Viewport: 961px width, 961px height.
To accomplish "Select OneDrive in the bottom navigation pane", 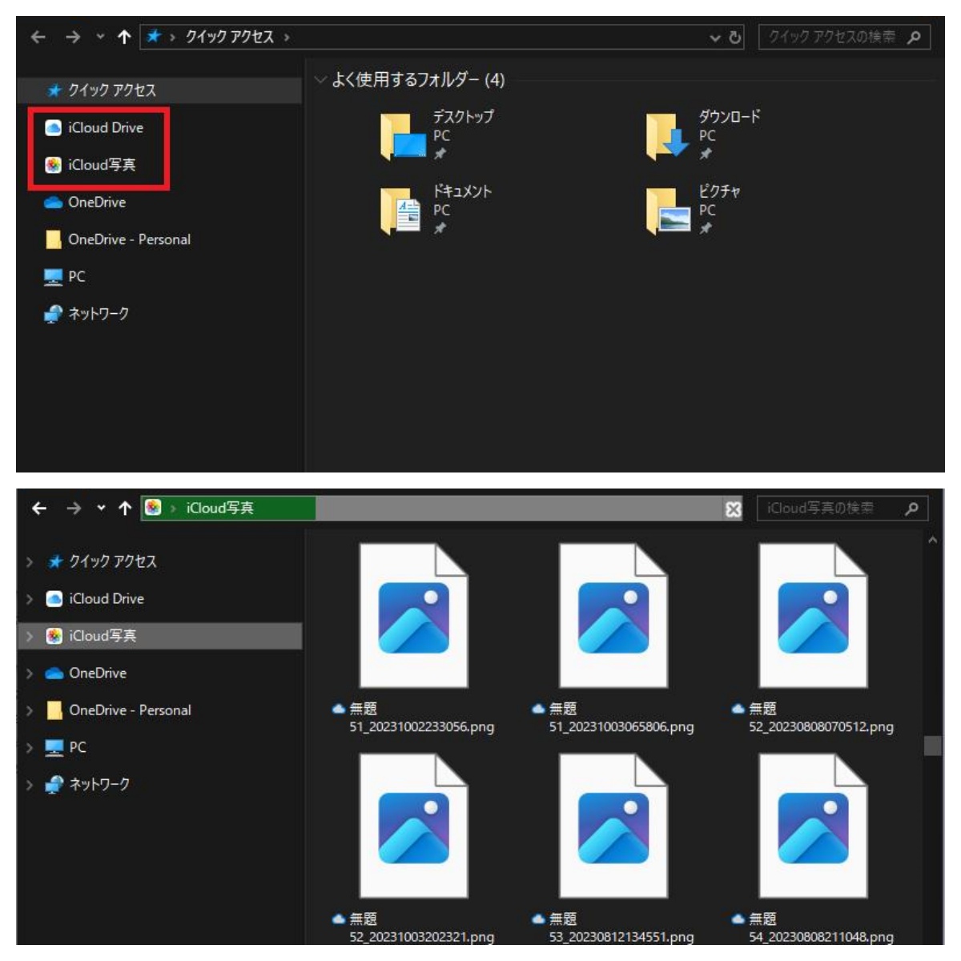I will coord(97,673).
